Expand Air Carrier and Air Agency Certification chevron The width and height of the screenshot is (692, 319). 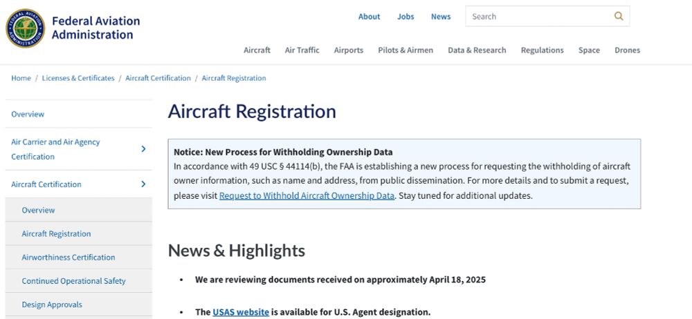(143, 149)
